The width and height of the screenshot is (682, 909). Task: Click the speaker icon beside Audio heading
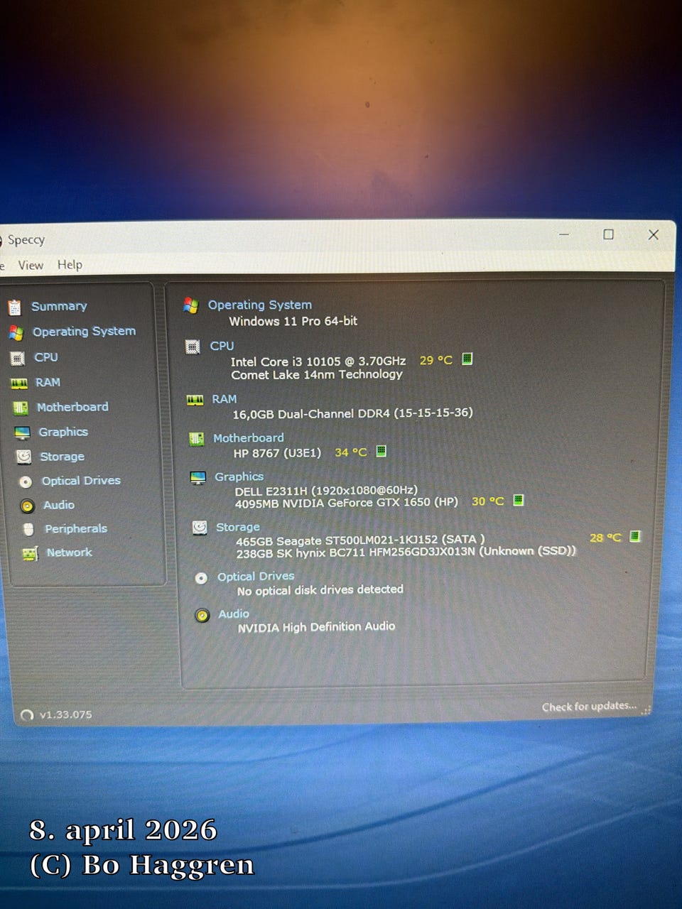202,615
